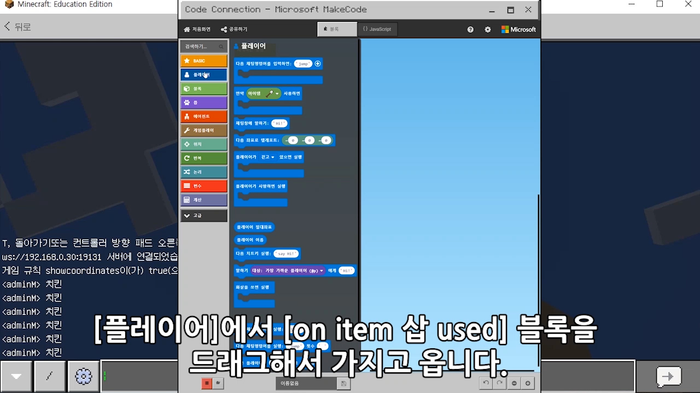Open Minecraft chat settings gear button
This screenshot has width=700, height=393.
coord(83,377)
